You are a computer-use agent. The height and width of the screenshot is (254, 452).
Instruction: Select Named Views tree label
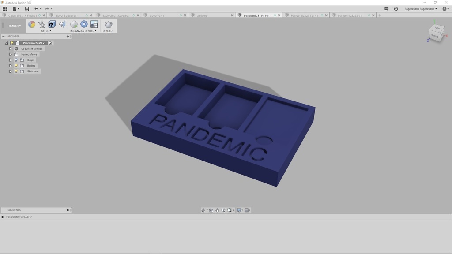point(29,54)
